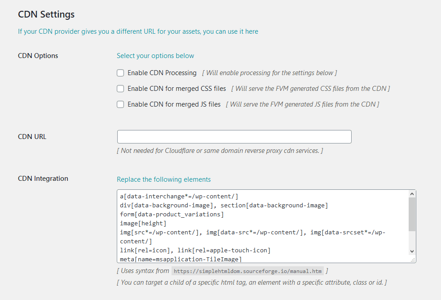Screen dimensions: 441x300
Task: Click the CDN Settings heading
Action: point(46,14)
